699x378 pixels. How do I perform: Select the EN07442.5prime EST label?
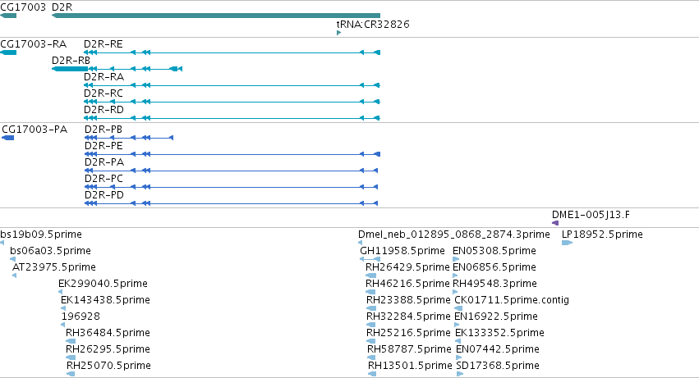[x=498, y=350]
